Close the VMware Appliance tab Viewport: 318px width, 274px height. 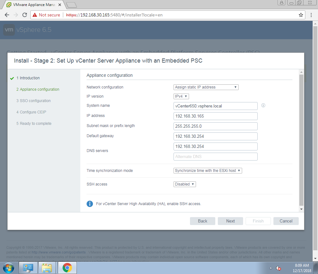coord(60,5)
